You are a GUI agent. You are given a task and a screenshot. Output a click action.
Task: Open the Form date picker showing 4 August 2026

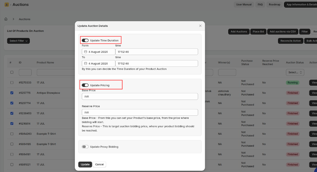[x=99, y=52]
